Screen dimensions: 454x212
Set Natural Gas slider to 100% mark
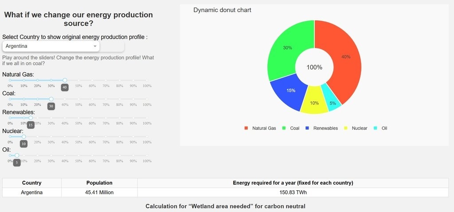pyautogui.click(x=147, y=80)
